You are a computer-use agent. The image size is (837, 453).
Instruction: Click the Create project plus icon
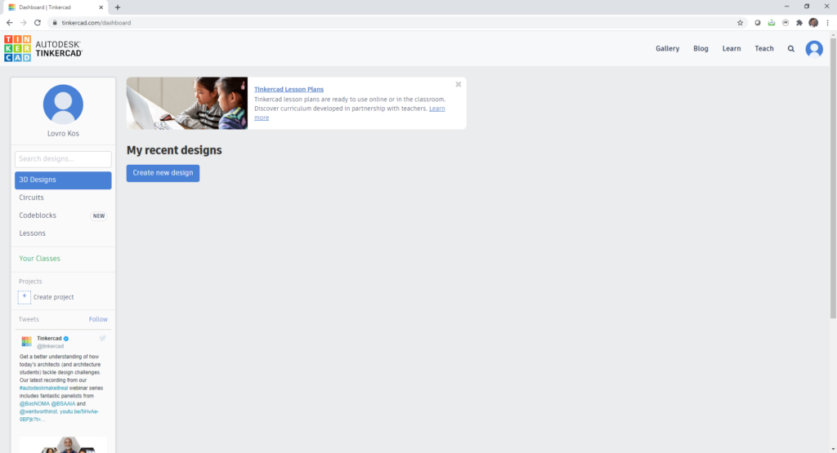point(25,297)
